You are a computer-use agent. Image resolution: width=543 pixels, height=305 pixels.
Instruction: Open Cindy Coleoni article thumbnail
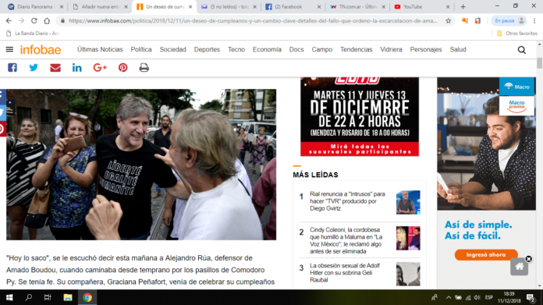(408, 238)
